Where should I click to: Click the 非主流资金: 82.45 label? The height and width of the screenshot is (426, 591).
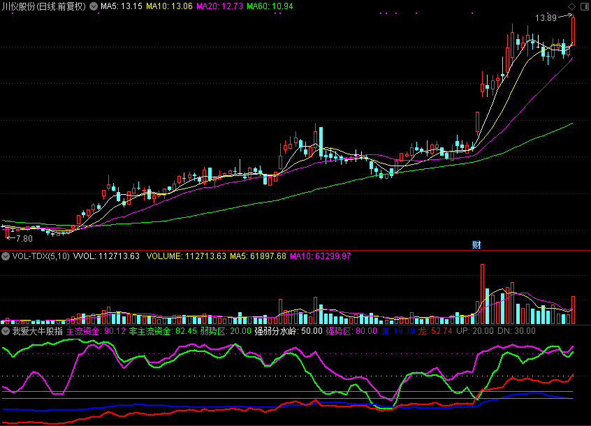point(163,332)
